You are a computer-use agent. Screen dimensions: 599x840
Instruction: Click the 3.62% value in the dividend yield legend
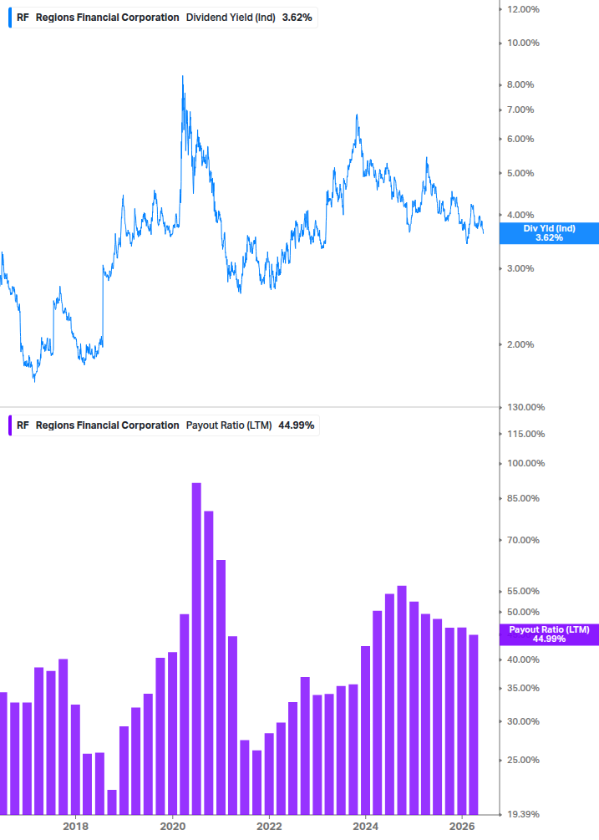pyautogui.click(x=297, y=18)
